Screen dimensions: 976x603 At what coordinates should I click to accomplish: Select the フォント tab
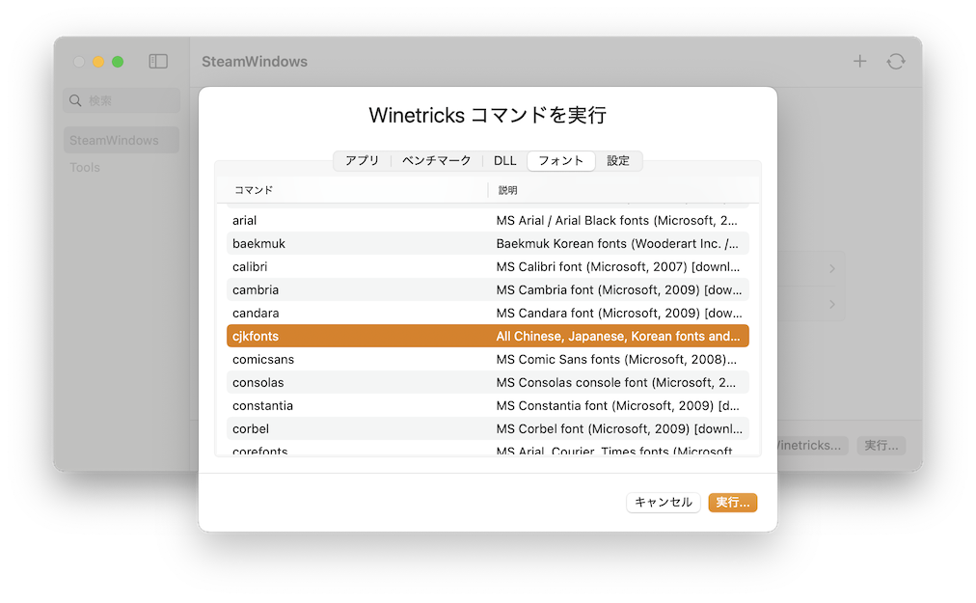click(x=561, y=161)
